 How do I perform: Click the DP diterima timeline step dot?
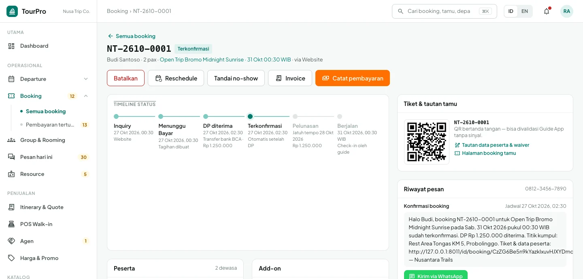(206, 116)
